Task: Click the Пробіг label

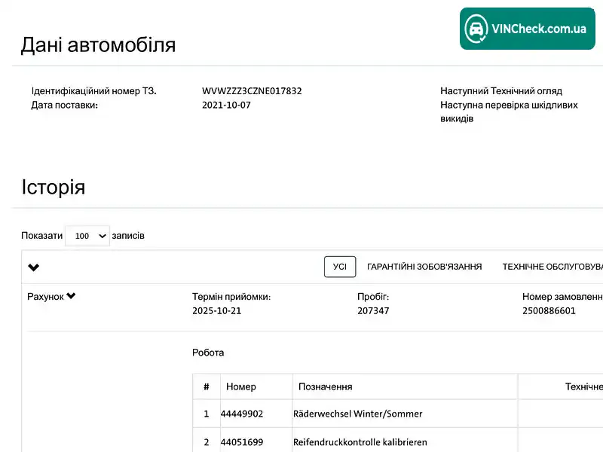Action: point(373,297)
